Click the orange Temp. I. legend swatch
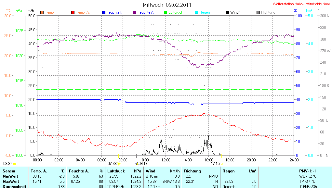 pyautogui.click(x=42, y=12)
